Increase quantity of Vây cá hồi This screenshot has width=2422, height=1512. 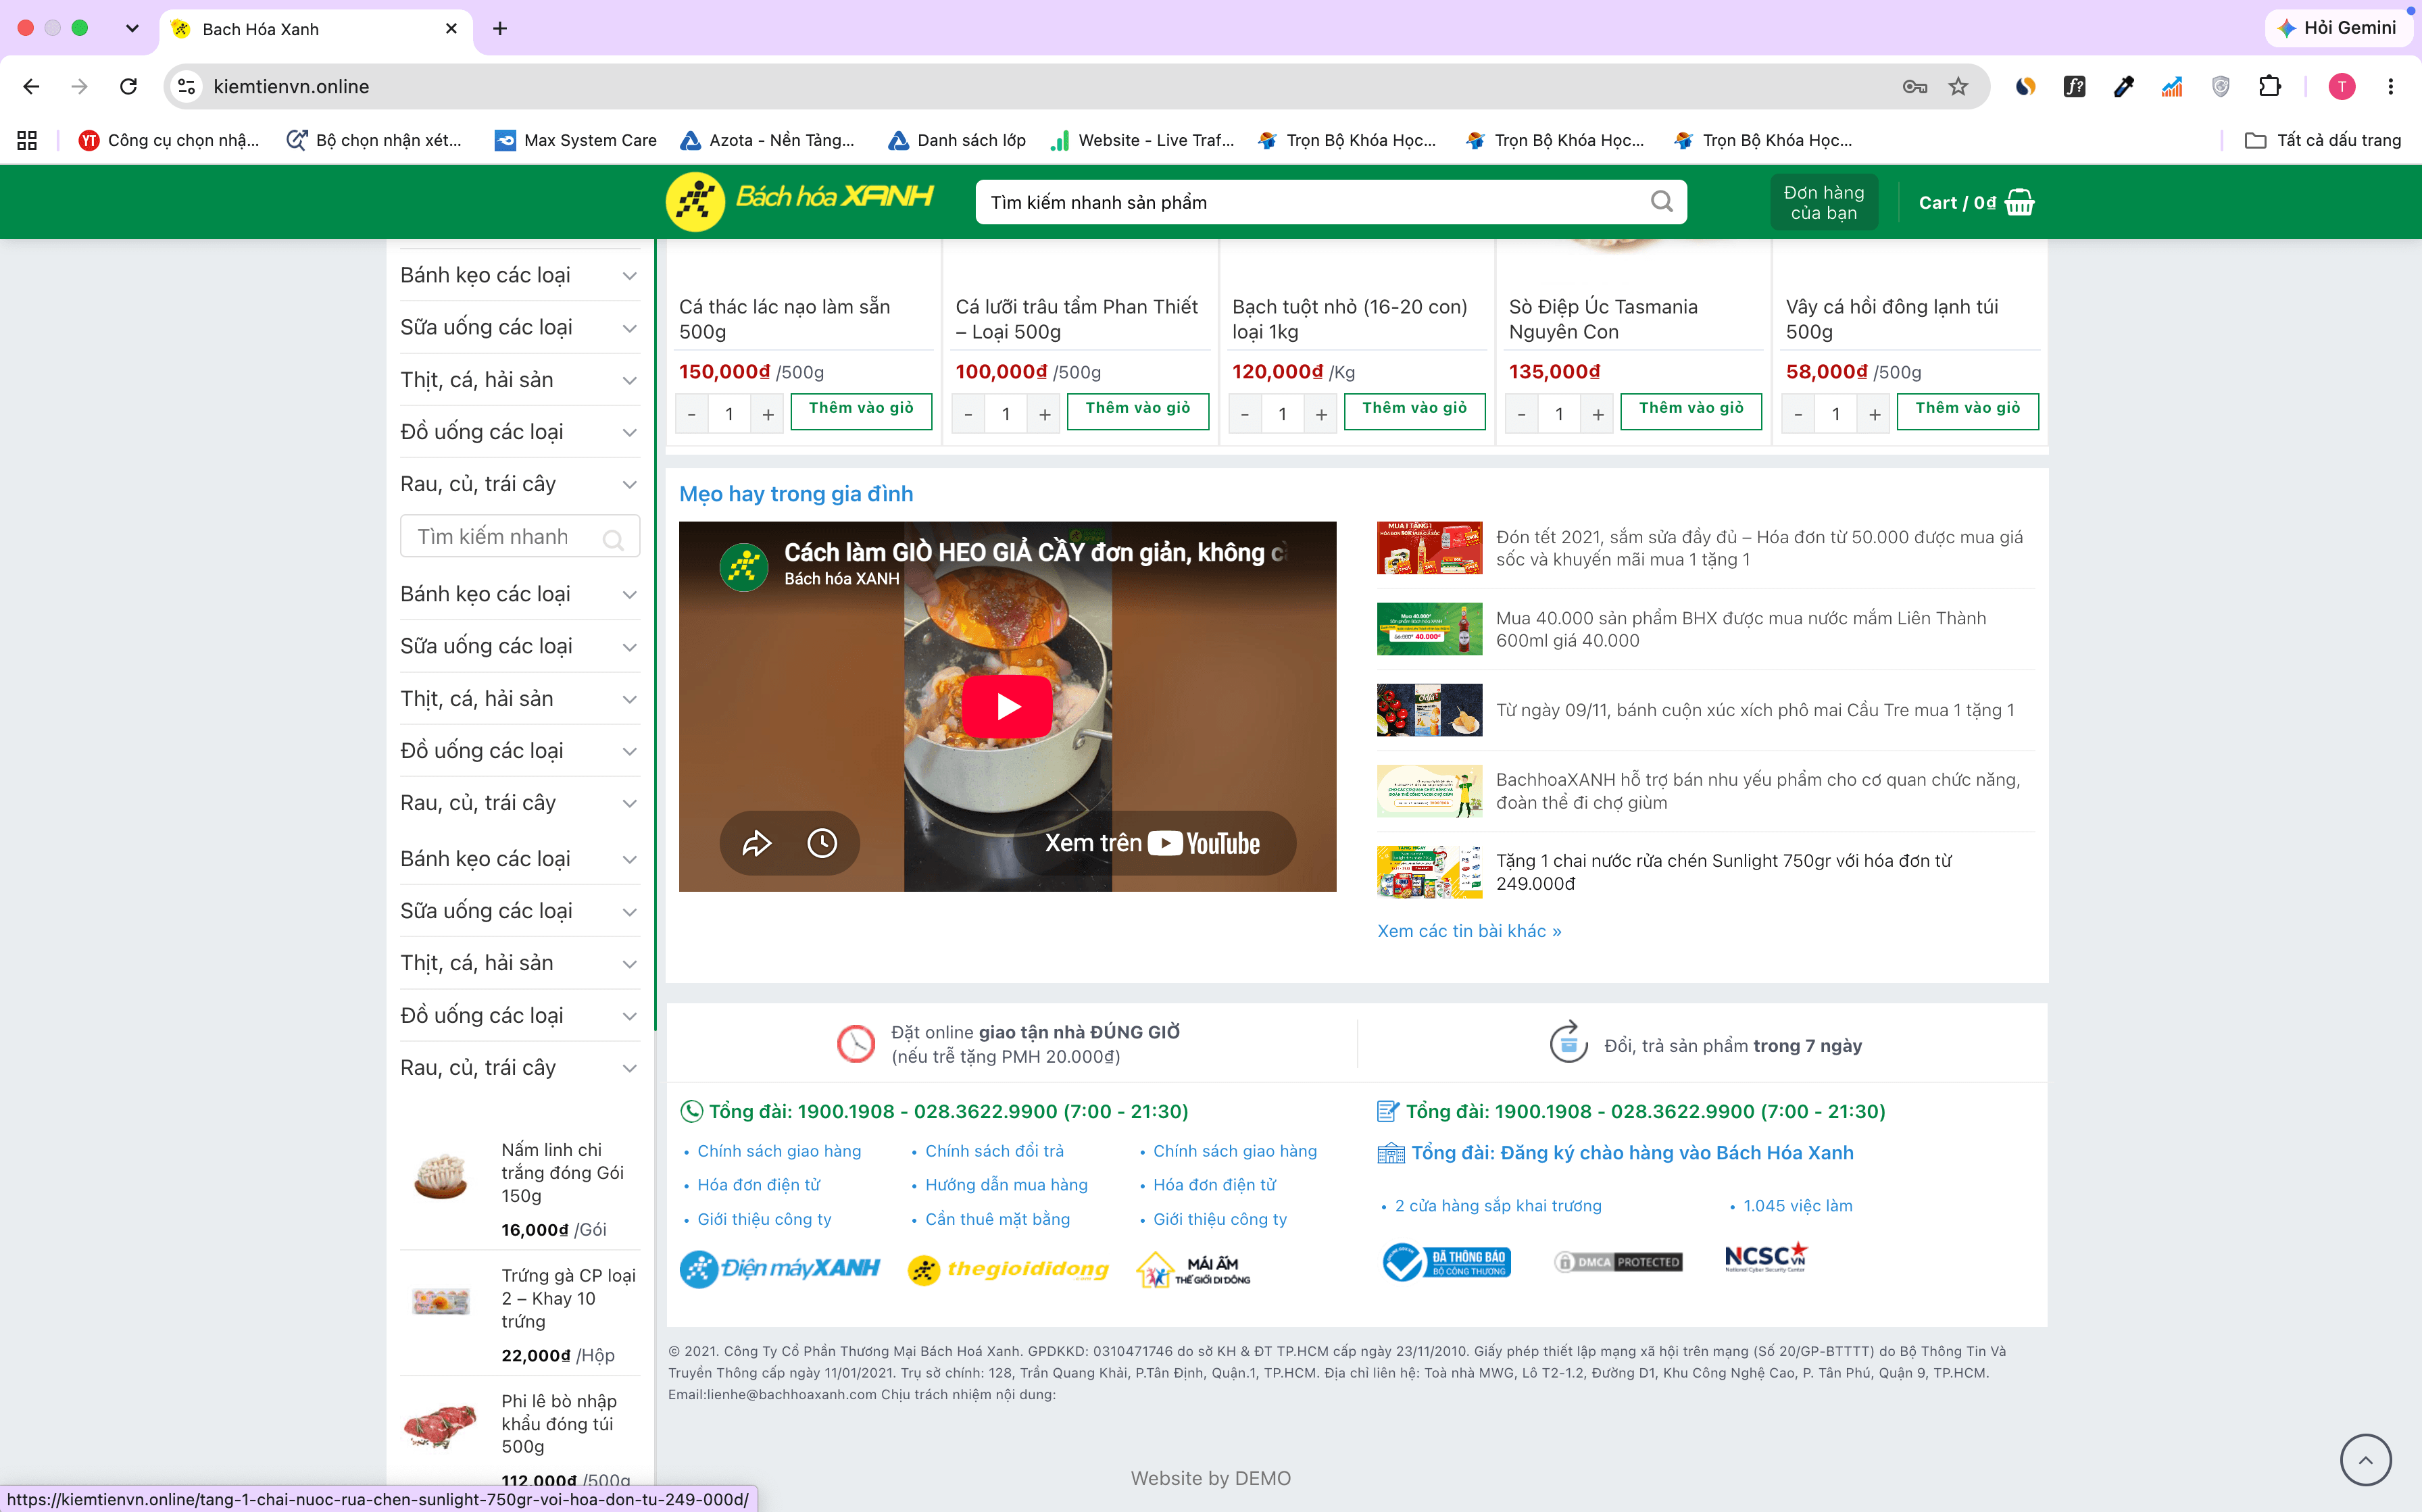[x=1875, y=414]
